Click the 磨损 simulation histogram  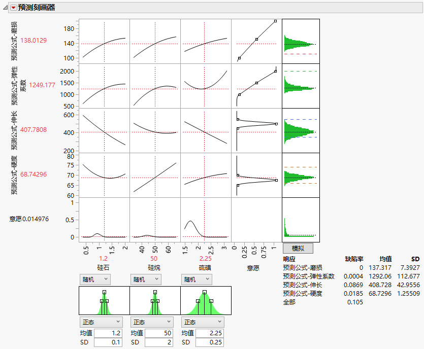click(x=301, y=42)
